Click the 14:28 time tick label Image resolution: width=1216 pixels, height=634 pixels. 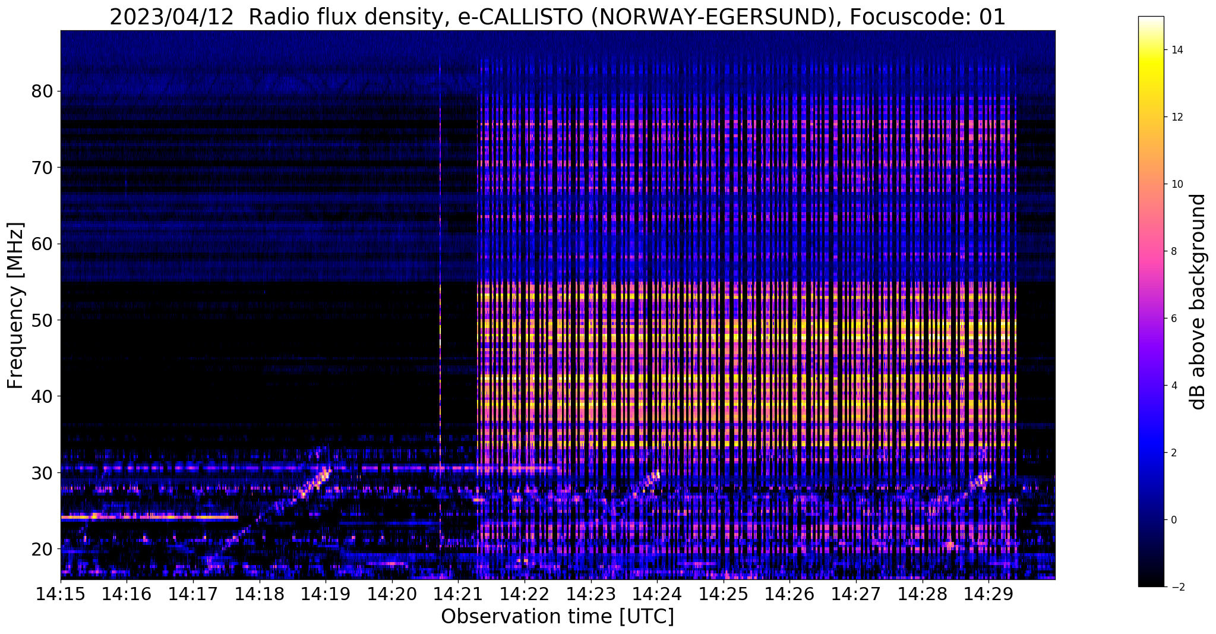pos(923,594)
